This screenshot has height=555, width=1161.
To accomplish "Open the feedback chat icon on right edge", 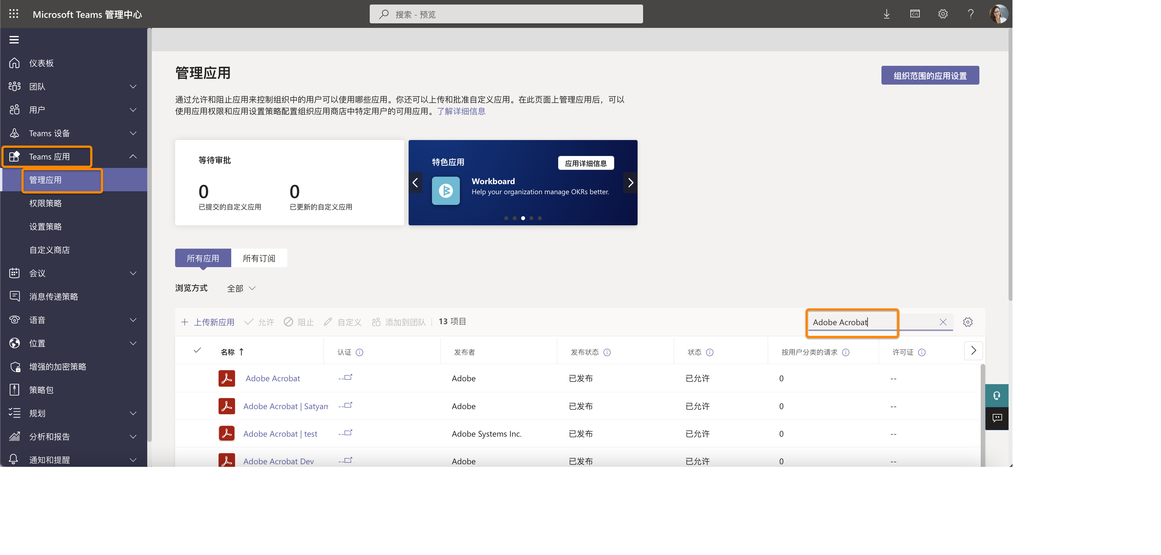I will (997, 418).
